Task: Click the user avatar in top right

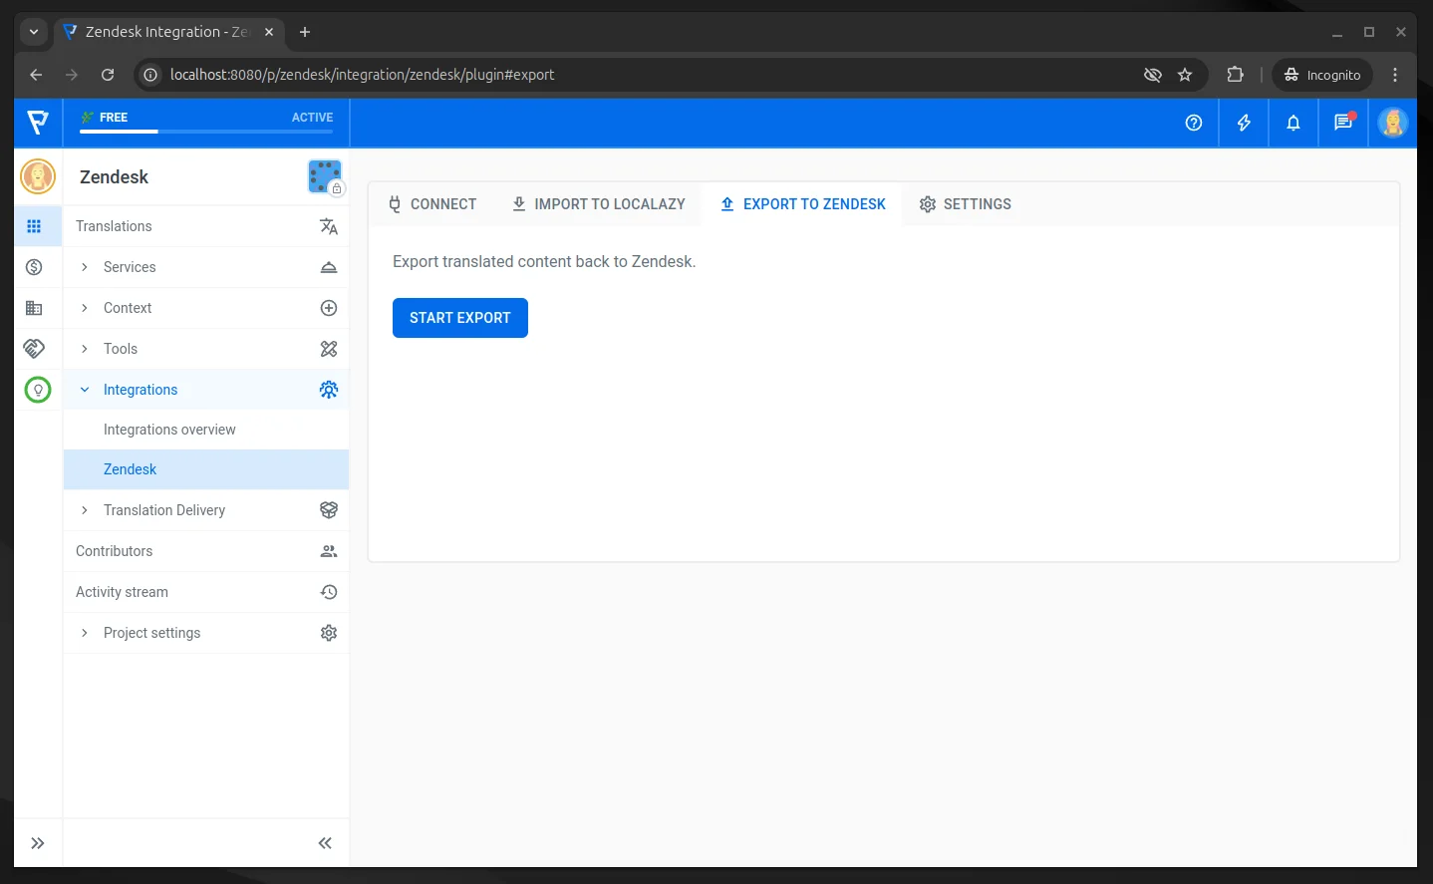Action: pyautogui.click(x=1392, y=123)
